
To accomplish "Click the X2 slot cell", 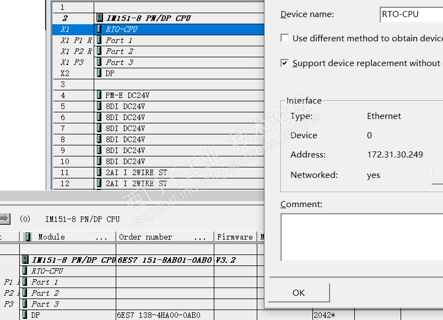I will 73,73.
